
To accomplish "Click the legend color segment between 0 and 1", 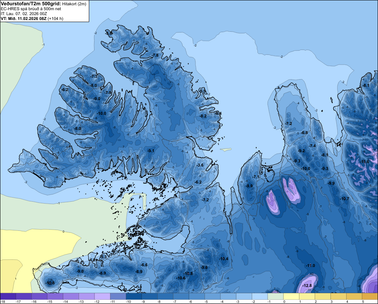I will (291, 296).
